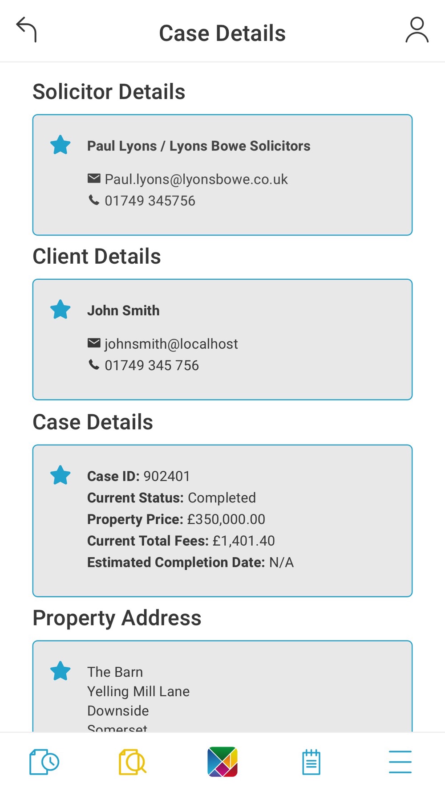Click solicitor's phone handset icon
The image size is (445, 792).
click(x=94, y=200)
